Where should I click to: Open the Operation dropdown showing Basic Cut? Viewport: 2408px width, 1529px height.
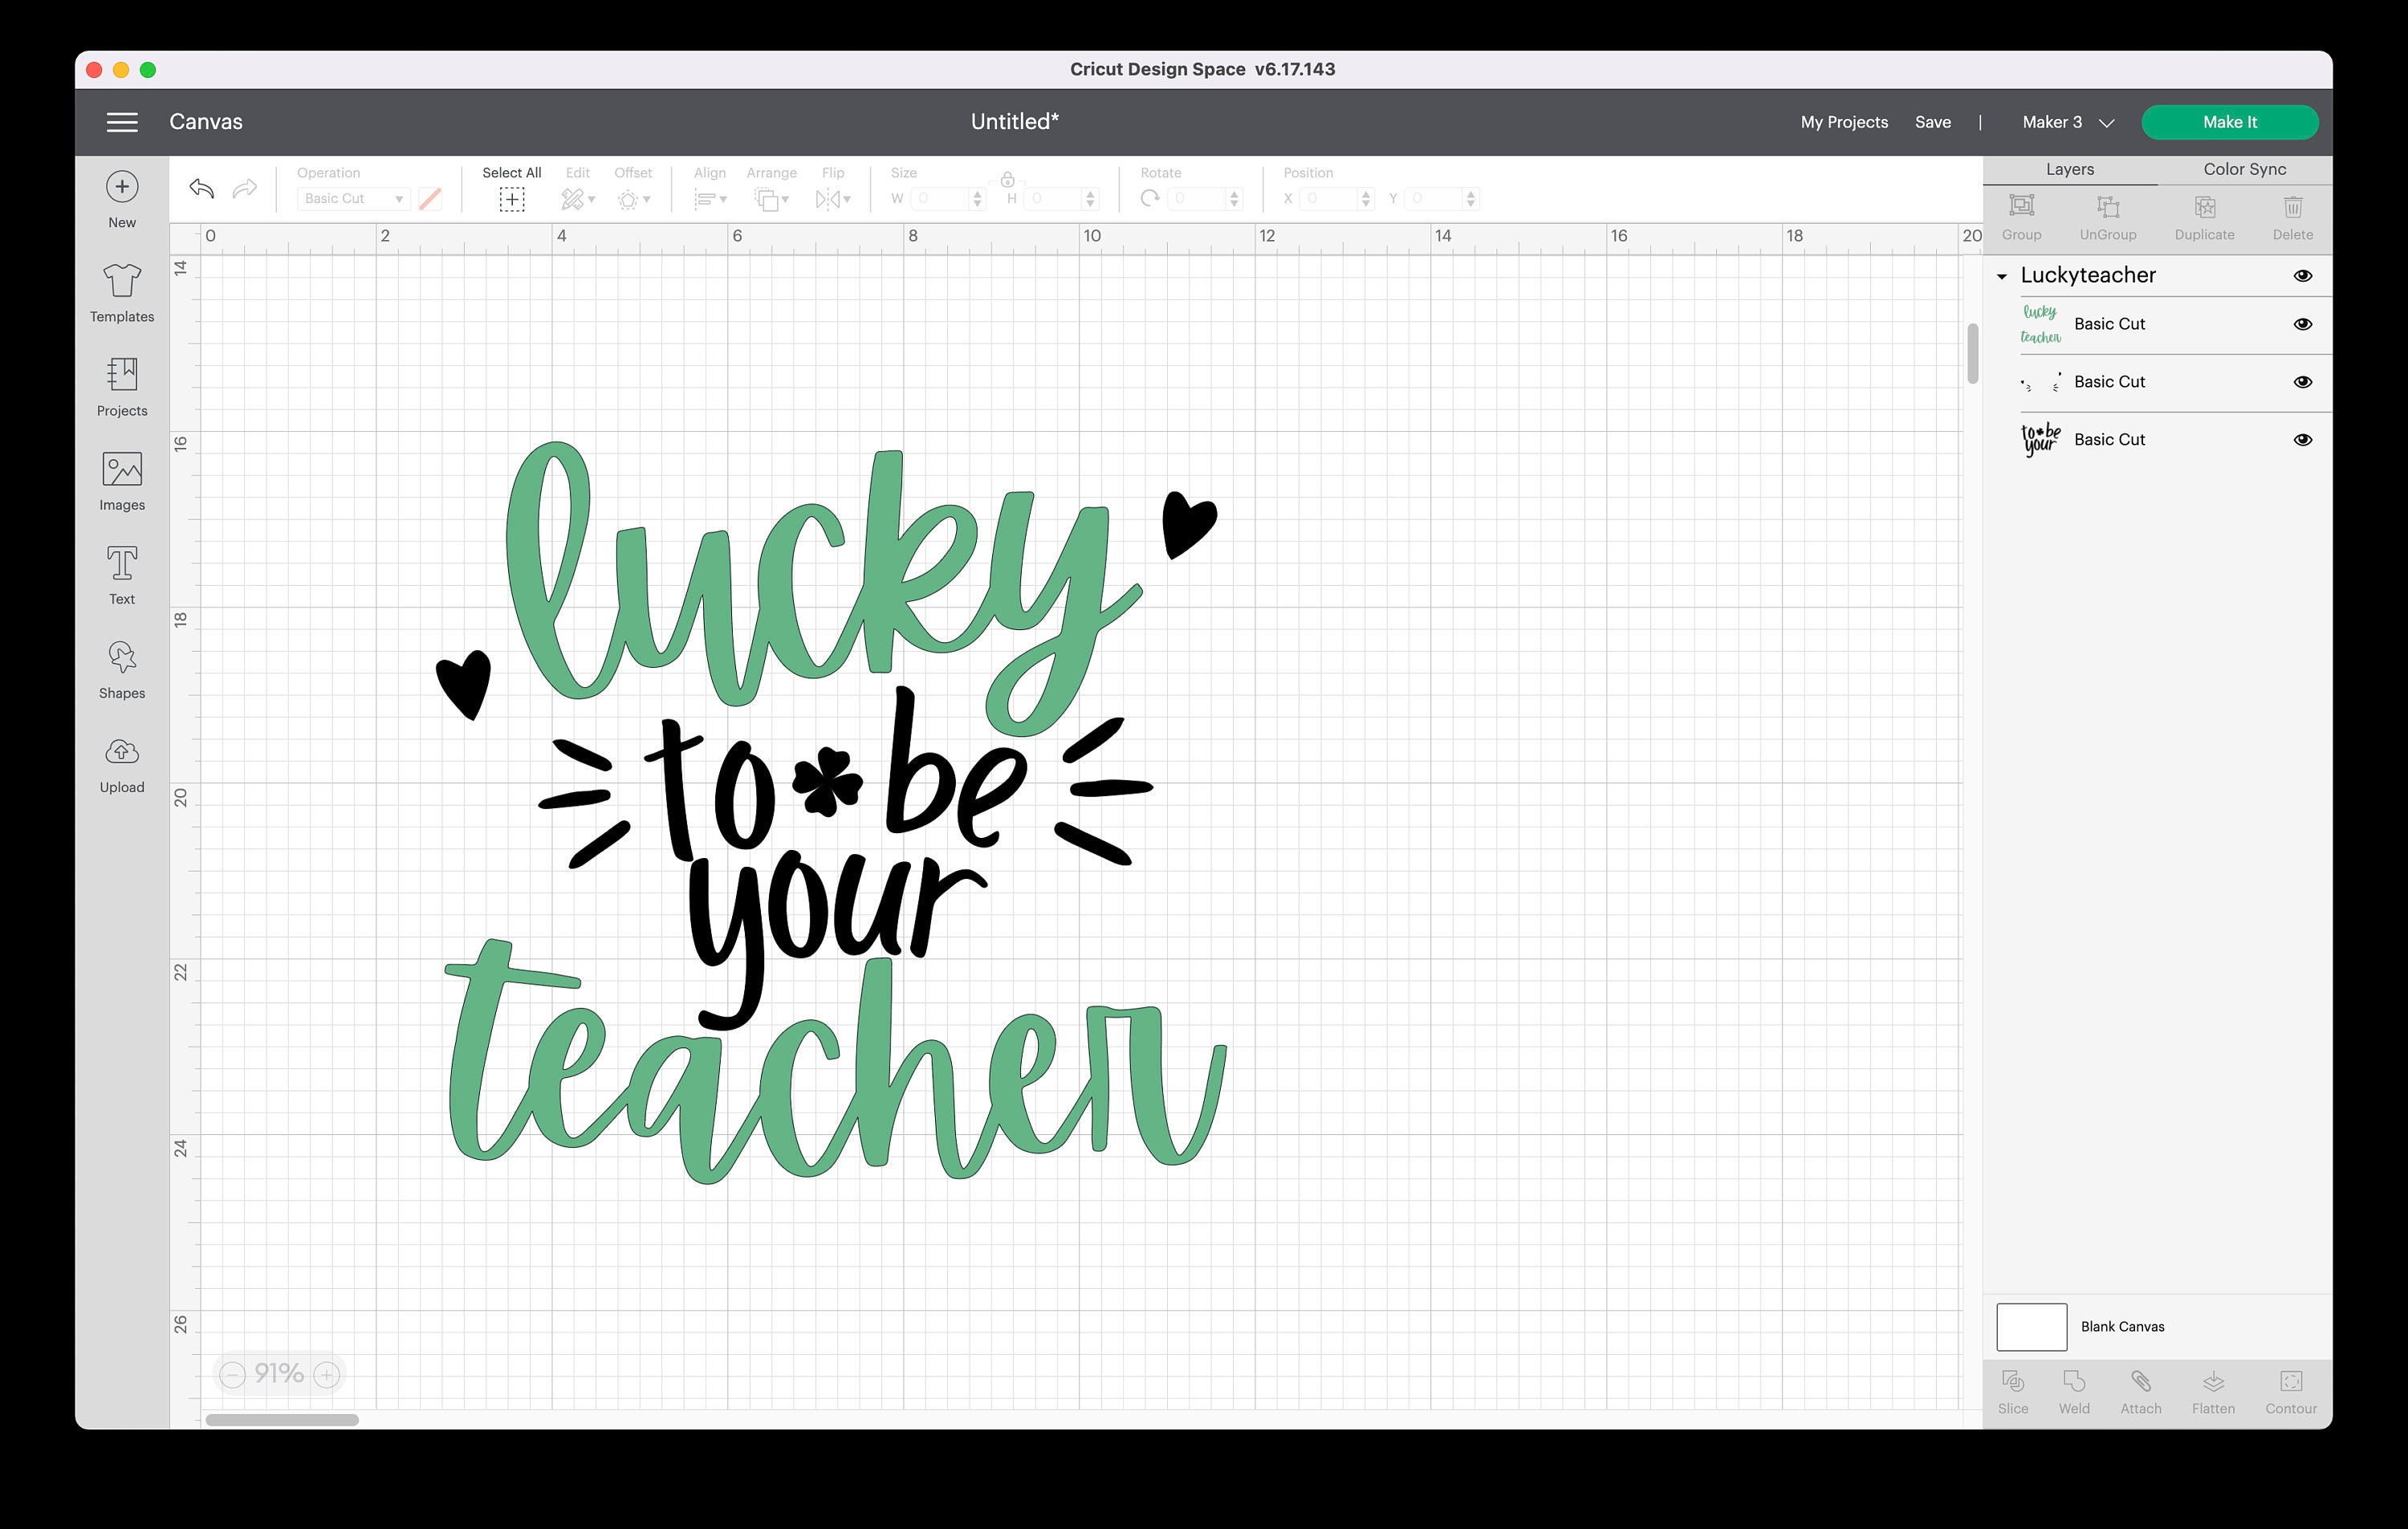353,198
